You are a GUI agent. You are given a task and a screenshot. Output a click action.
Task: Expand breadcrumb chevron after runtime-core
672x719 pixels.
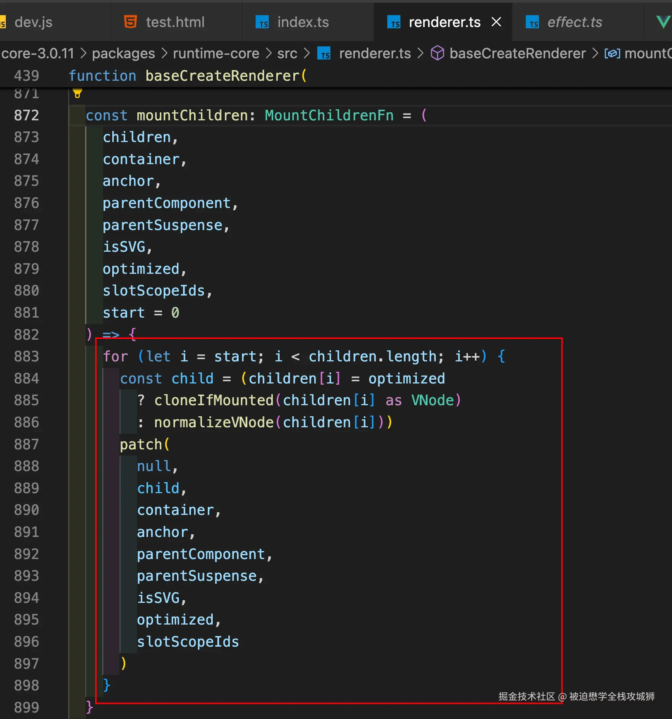pyautogui.click(x=269, y=53)
